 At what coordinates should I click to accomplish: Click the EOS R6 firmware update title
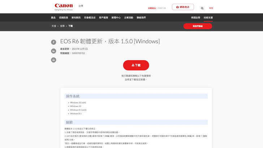pos(110,41)
